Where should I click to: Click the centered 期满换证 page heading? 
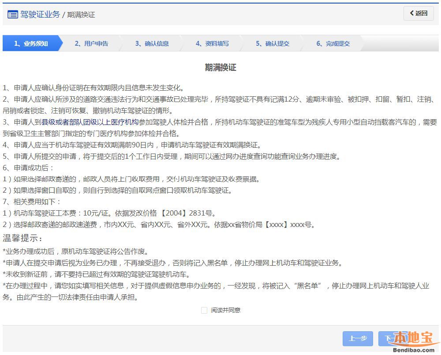click(220, 67)
